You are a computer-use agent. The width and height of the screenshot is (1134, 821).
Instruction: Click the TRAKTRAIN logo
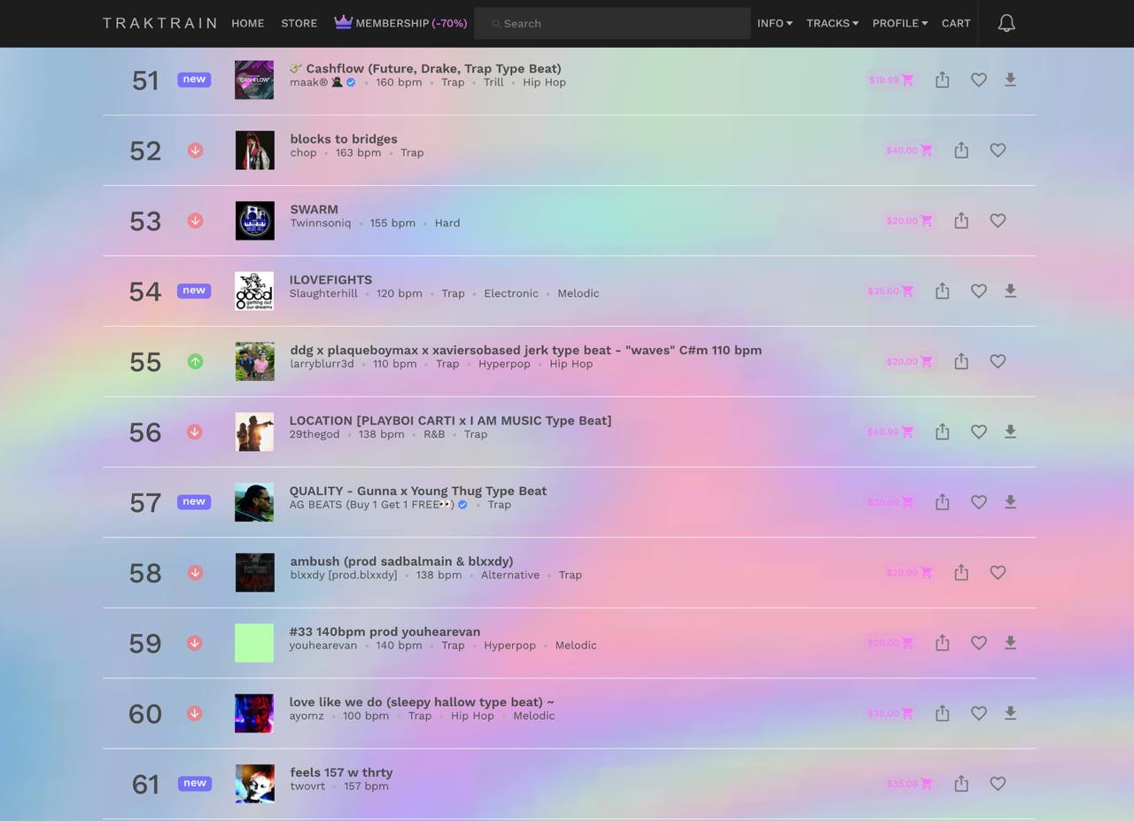pyautogui.click(x=159, y=23)
